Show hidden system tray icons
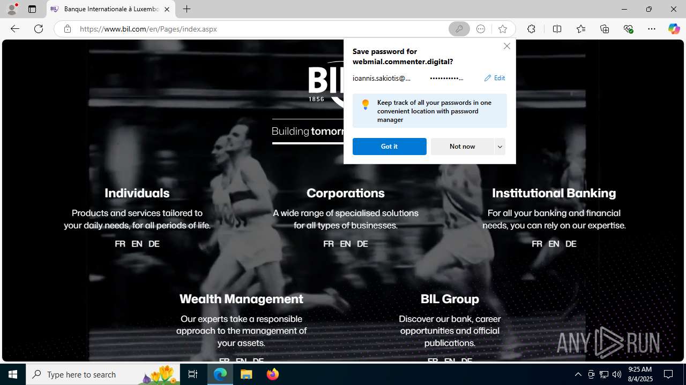The width and height of the screenshot is (686, 385). click(x=578, y=374)
